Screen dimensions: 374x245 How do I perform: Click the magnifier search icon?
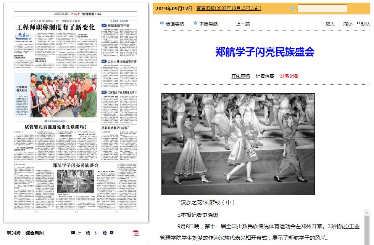292,8
